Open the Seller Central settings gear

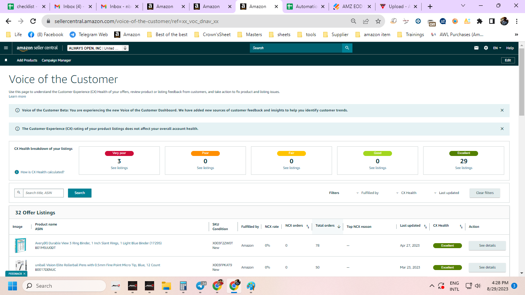[486, 48]
